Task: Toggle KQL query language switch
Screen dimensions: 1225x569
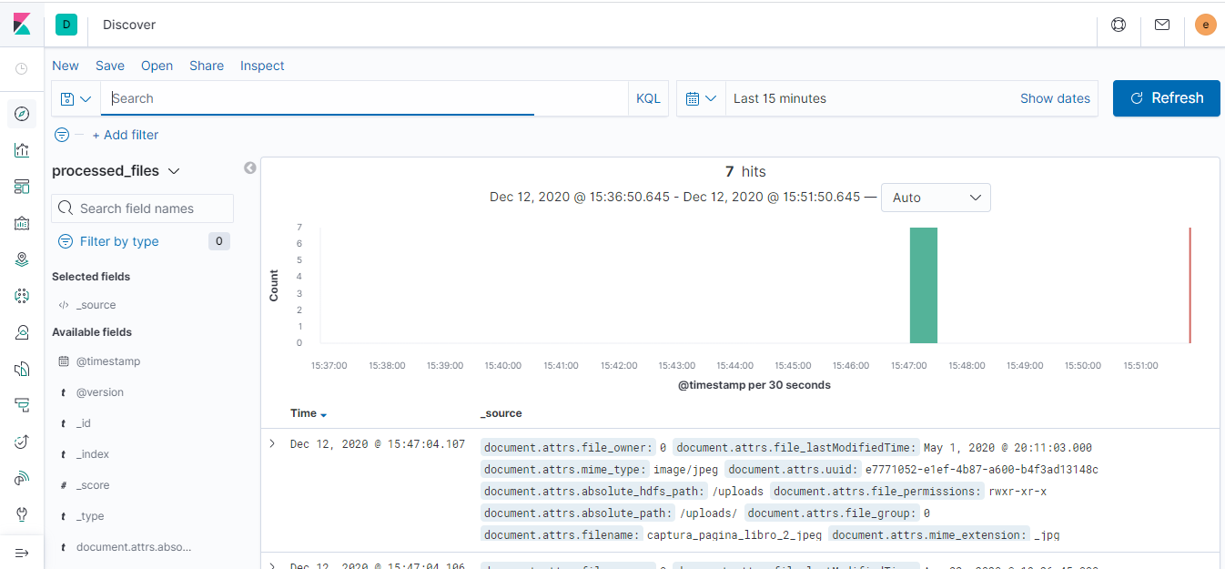Action: [x=648, y=98]
